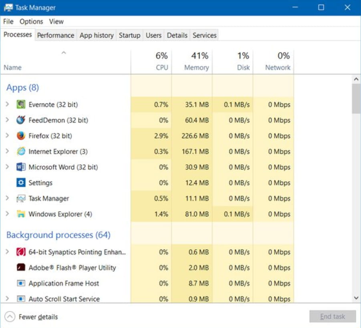Sort processes by CPU column

tap(151, 62)
